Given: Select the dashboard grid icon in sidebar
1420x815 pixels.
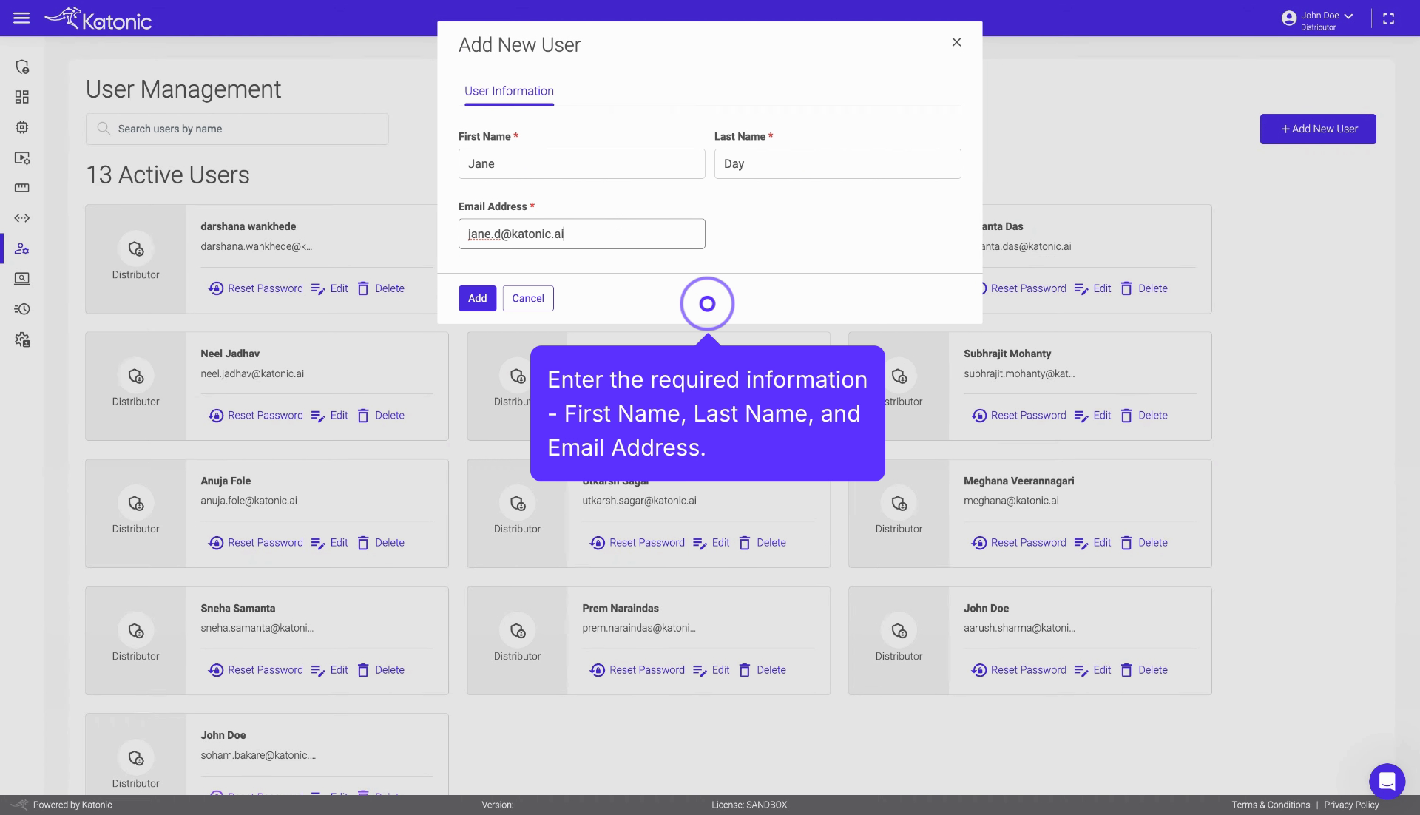Looking at the screenshot, I should click(22, 97).
